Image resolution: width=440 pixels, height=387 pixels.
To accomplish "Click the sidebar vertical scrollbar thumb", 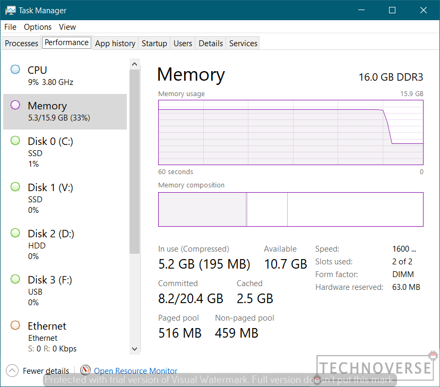I will (x=135, y=159).
